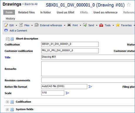Image resolution: width=135 pixels, height=113 pixels.
Task: Click arrow button beside Scale field
Action: coord(67,93)
